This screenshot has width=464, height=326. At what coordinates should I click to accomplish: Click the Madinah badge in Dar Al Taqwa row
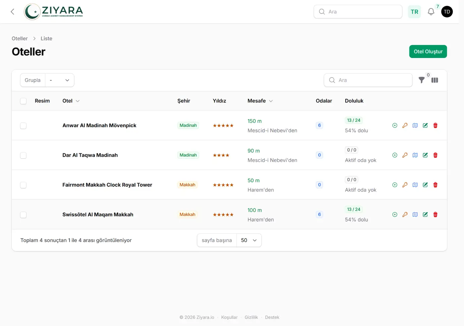(188, 155)
